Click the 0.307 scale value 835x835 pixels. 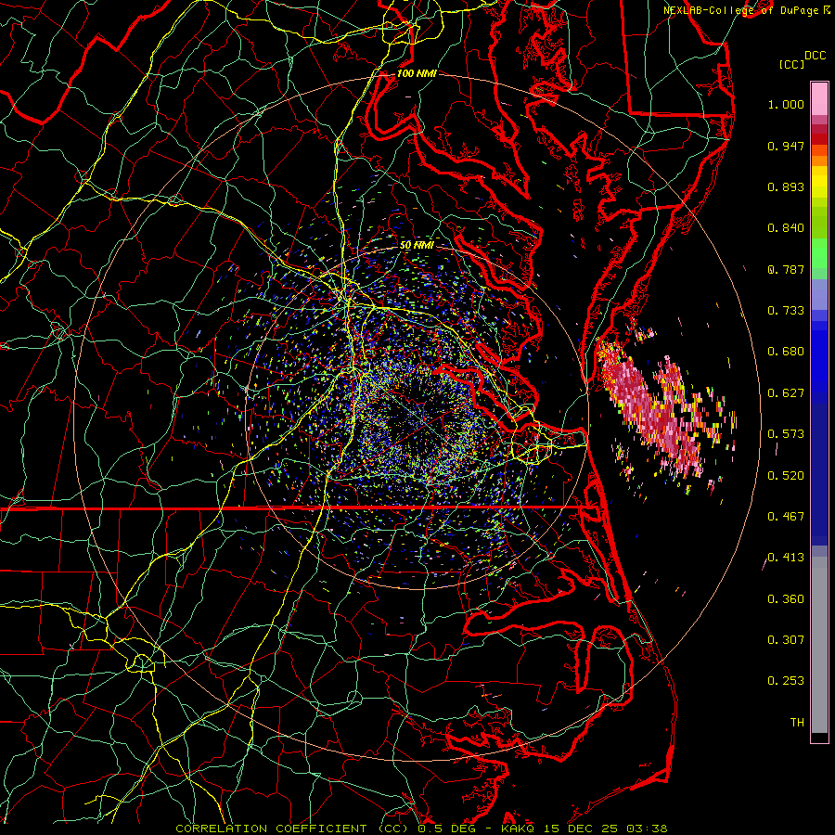(786, 640)
